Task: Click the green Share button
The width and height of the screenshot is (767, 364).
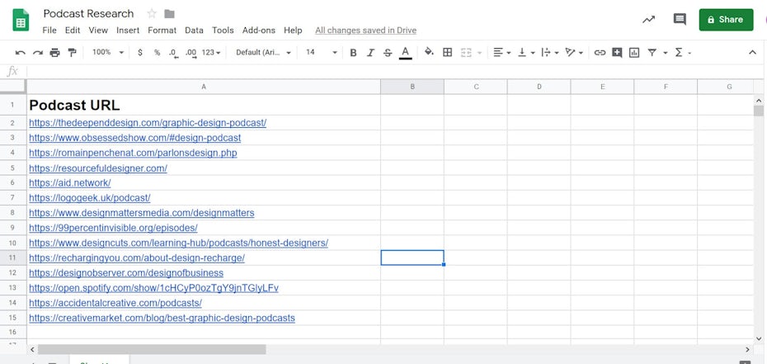Action: tap(726, 20)
